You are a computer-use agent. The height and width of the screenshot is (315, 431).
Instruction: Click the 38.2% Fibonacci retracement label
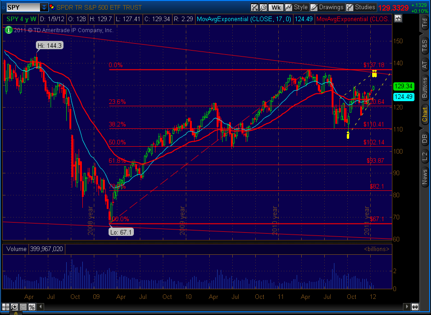(x=117, y=124)
